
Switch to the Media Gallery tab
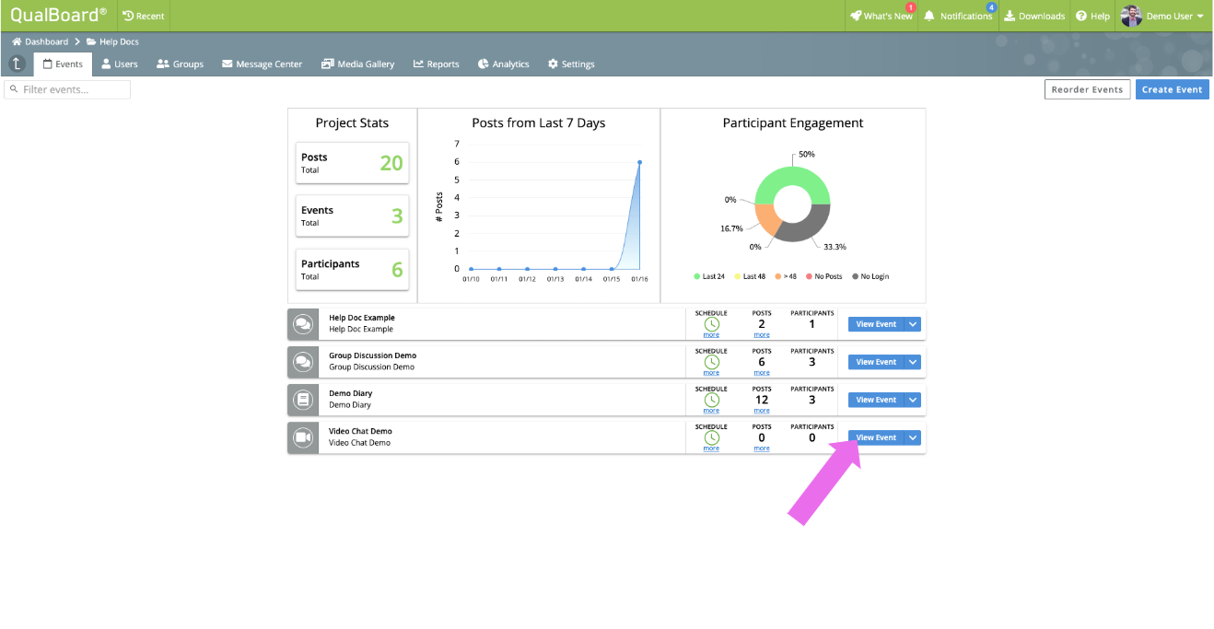pyautogui.click(x=357, y=64)
